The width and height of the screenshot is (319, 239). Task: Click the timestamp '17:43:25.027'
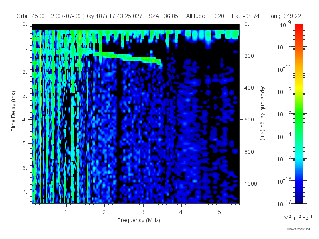126,16
